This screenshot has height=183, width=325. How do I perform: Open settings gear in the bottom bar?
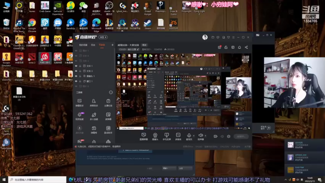(x=229, y=136)
